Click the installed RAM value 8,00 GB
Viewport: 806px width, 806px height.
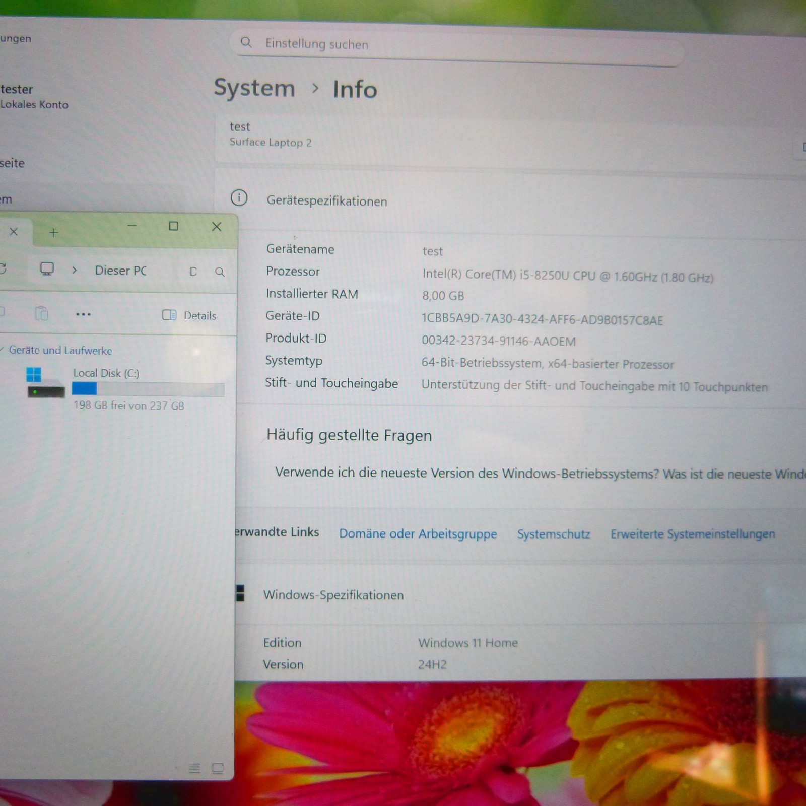[x=443, y=296]
